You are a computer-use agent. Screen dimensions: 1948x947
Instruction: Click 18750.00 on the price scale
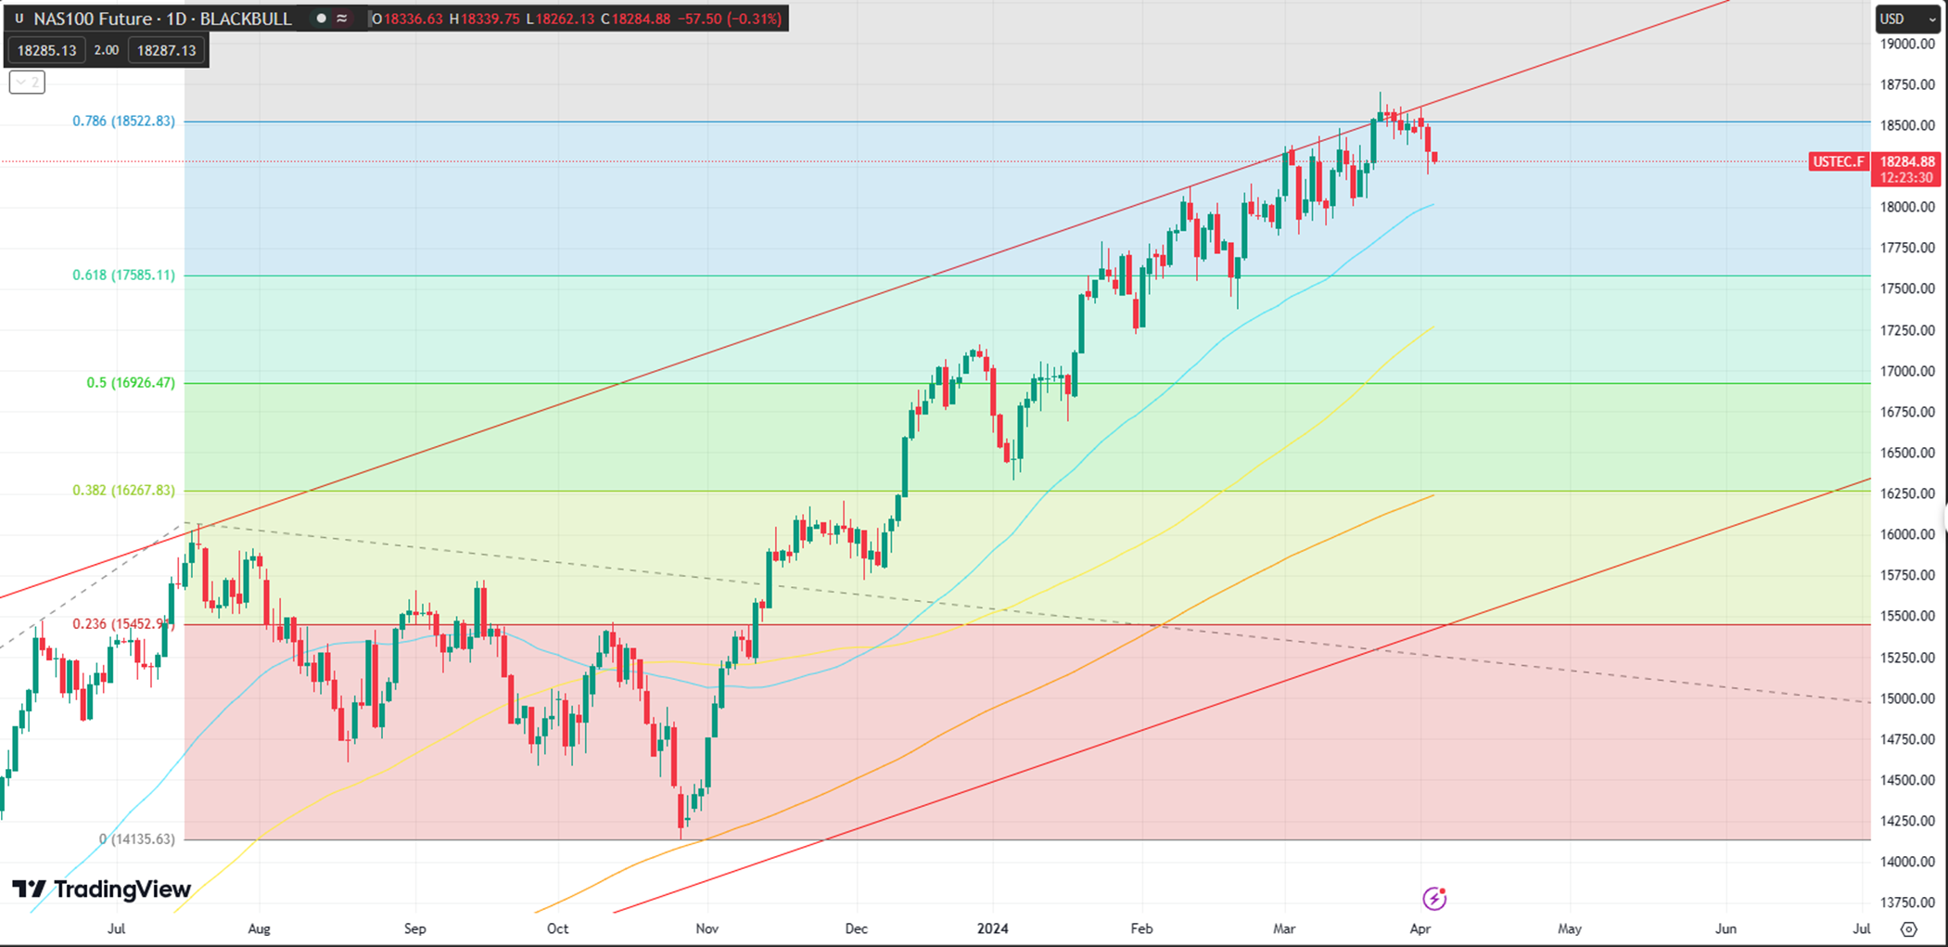(x=1907, y=84)
